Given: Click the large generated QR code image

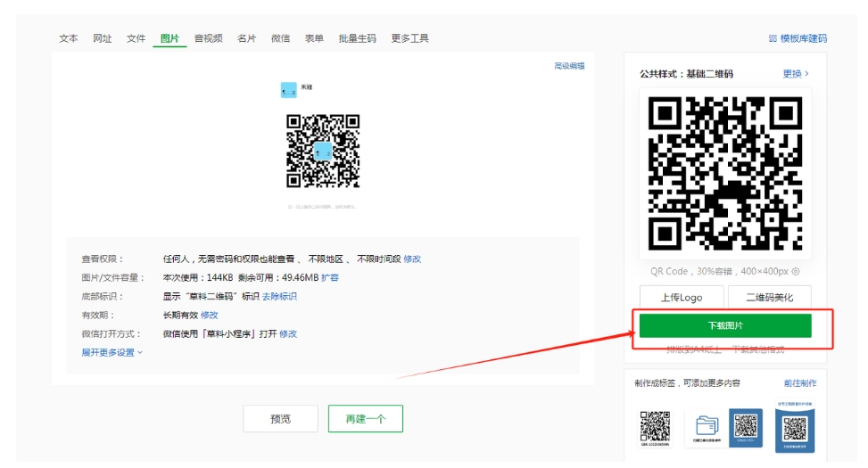Looking at the screenshot, I should [723, 172].
